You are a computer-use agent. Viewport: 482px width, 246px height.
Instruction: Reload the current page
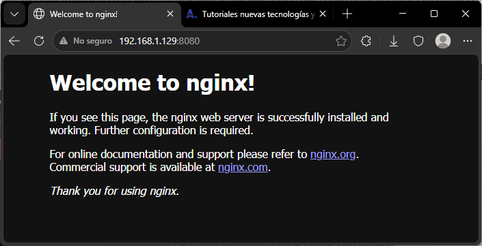pos(39,41)
